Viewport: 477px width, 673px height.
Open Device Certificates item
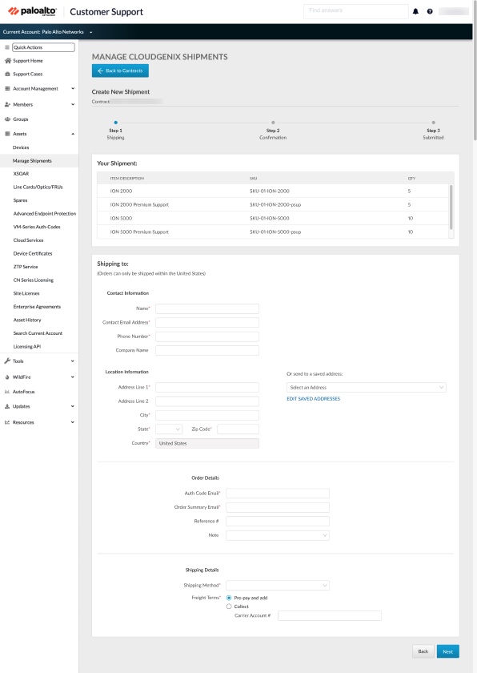click(x=33, y=253)
